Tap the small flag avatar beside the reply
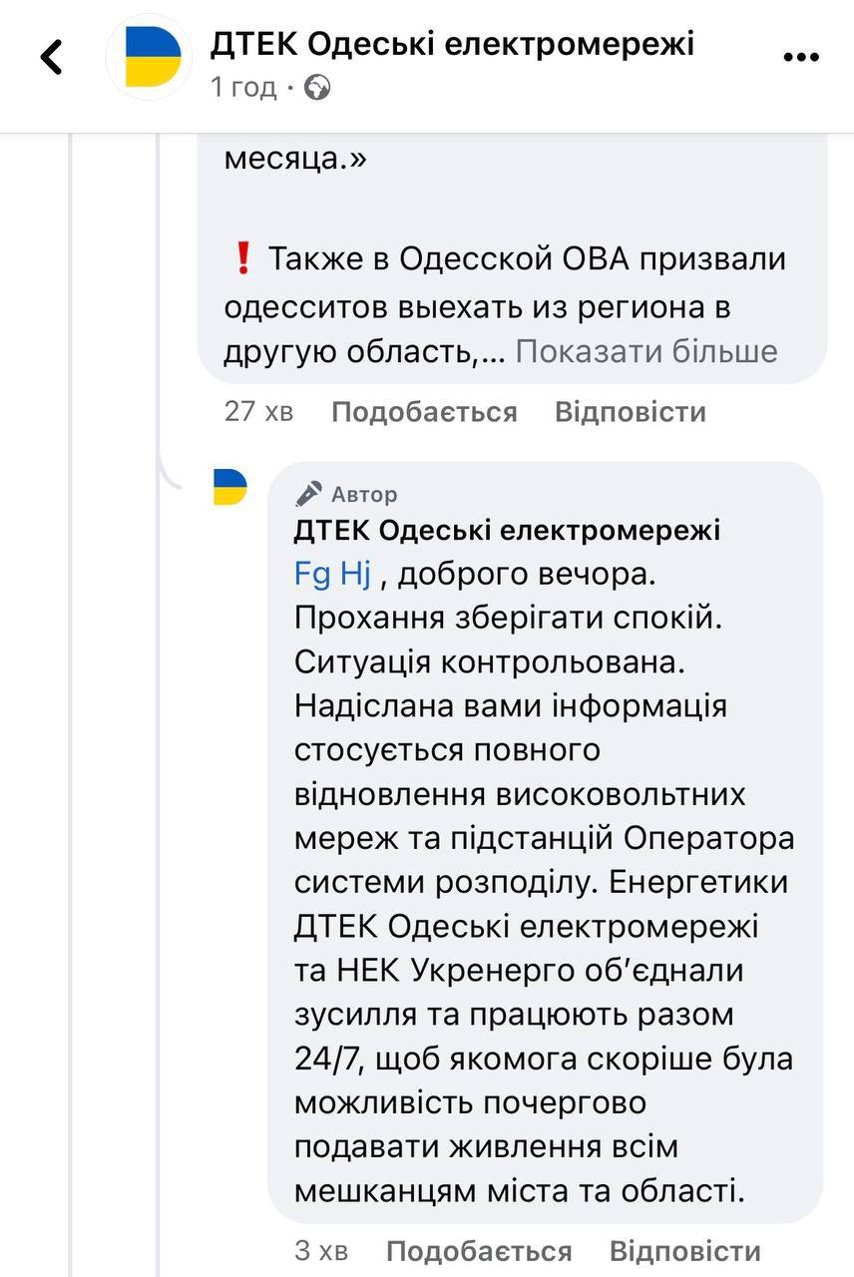854x1277 pixels. pos(230,487)
